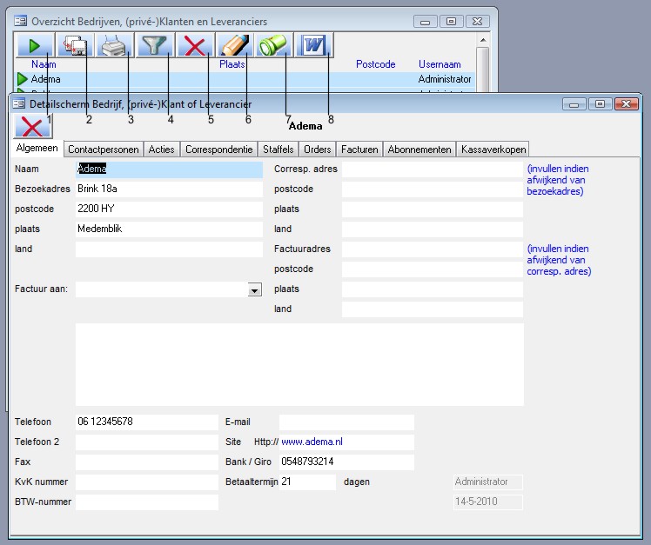Switch to the Algemeen tab
This screenshot has width=651, height=545.
(x=37, y=148)
